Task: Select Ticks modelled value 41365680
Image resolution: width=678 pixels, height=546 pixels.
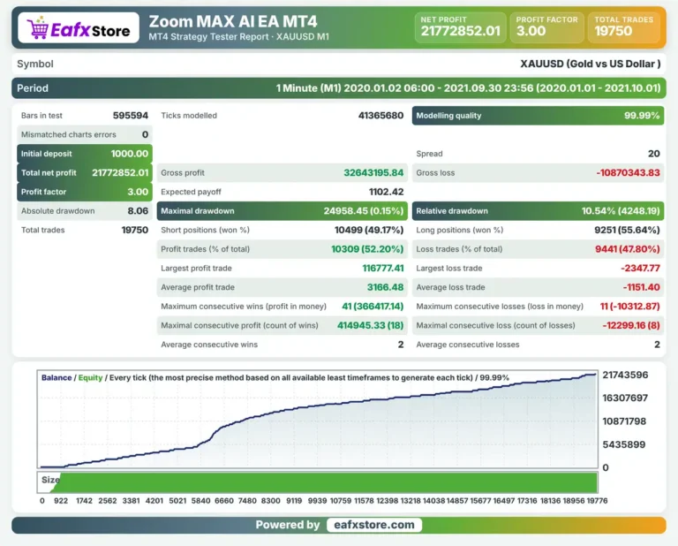Action: [x=381, y=116]
